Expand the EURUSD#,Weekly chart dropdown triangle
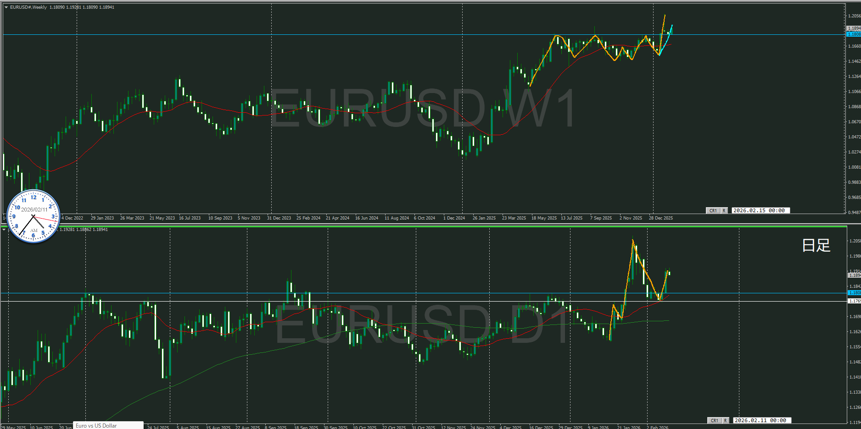 point(6,7)
